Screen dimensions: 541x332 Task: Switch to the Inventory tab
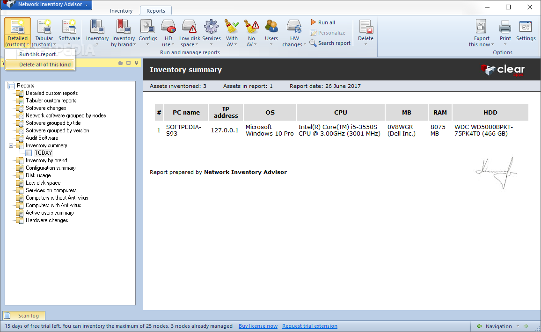(x=121, y=11)
